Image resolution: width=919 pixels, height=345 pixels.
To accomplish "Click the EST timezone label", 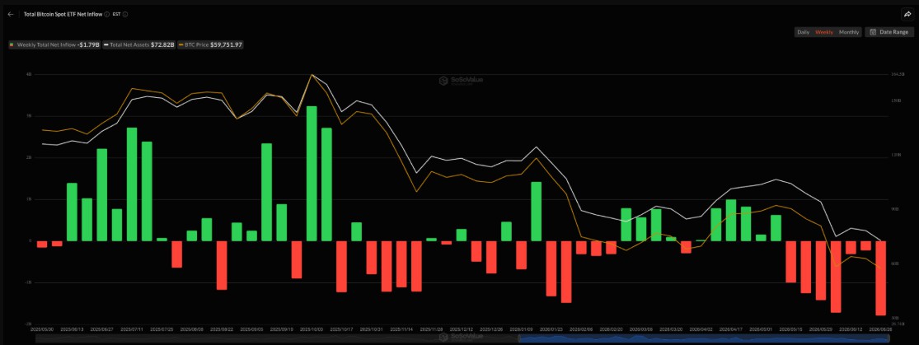I will 117,14.
